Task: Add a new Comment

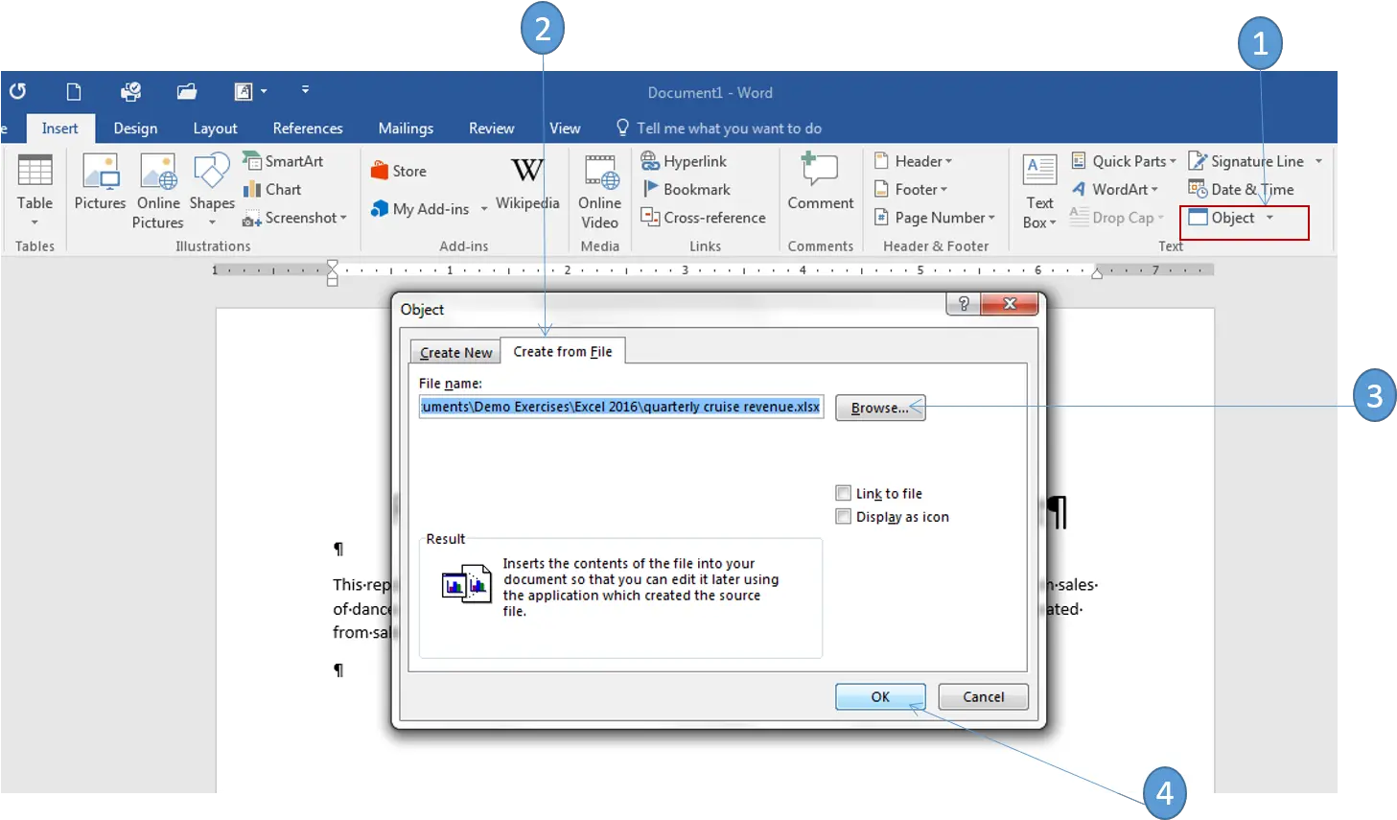Action: tap(821, 182)
